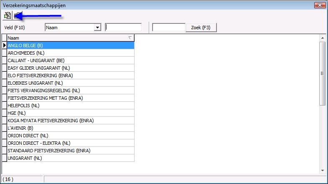Open the Veld field dropdown arrow
This screenshot has width=328, height=184.
pyautogui.click(x=97, y=28)
